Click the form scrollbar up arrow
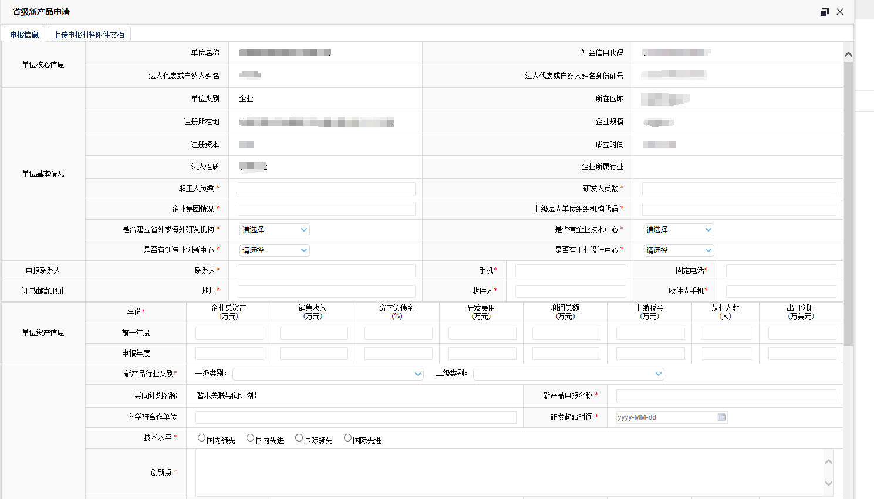 click(848, 54)
